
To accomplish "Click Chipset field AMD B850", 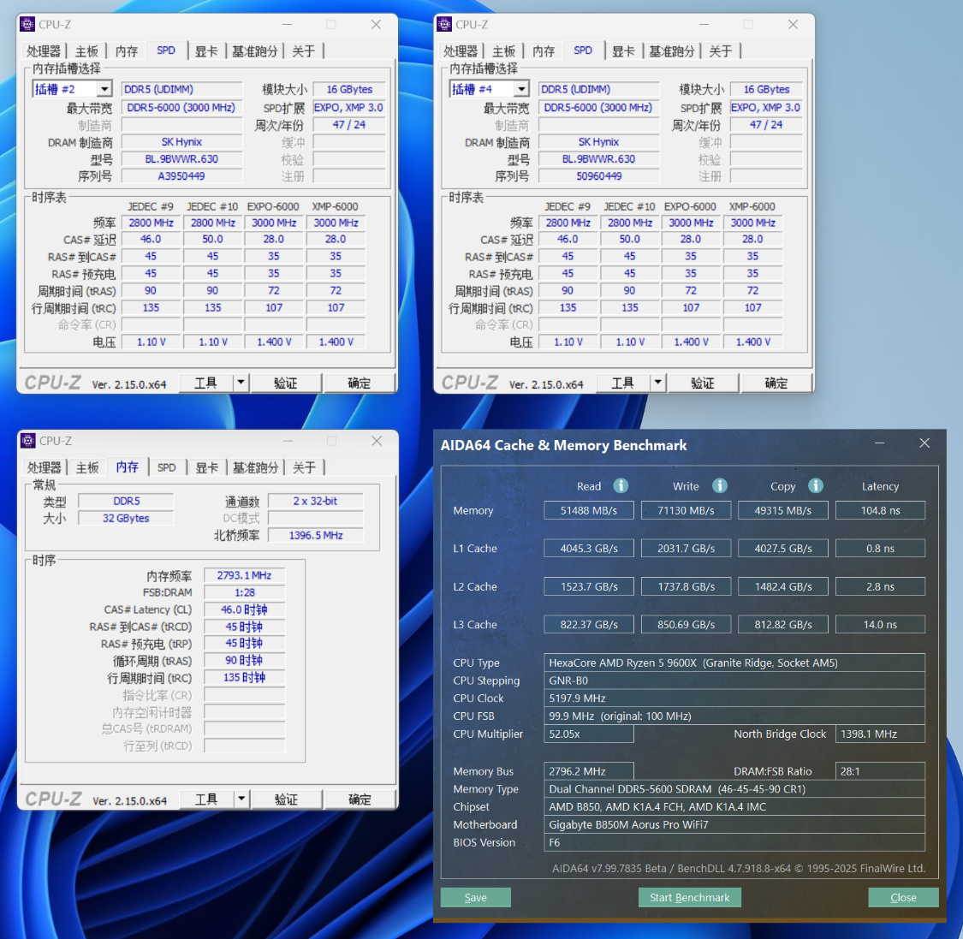I will tap(734, 807).
